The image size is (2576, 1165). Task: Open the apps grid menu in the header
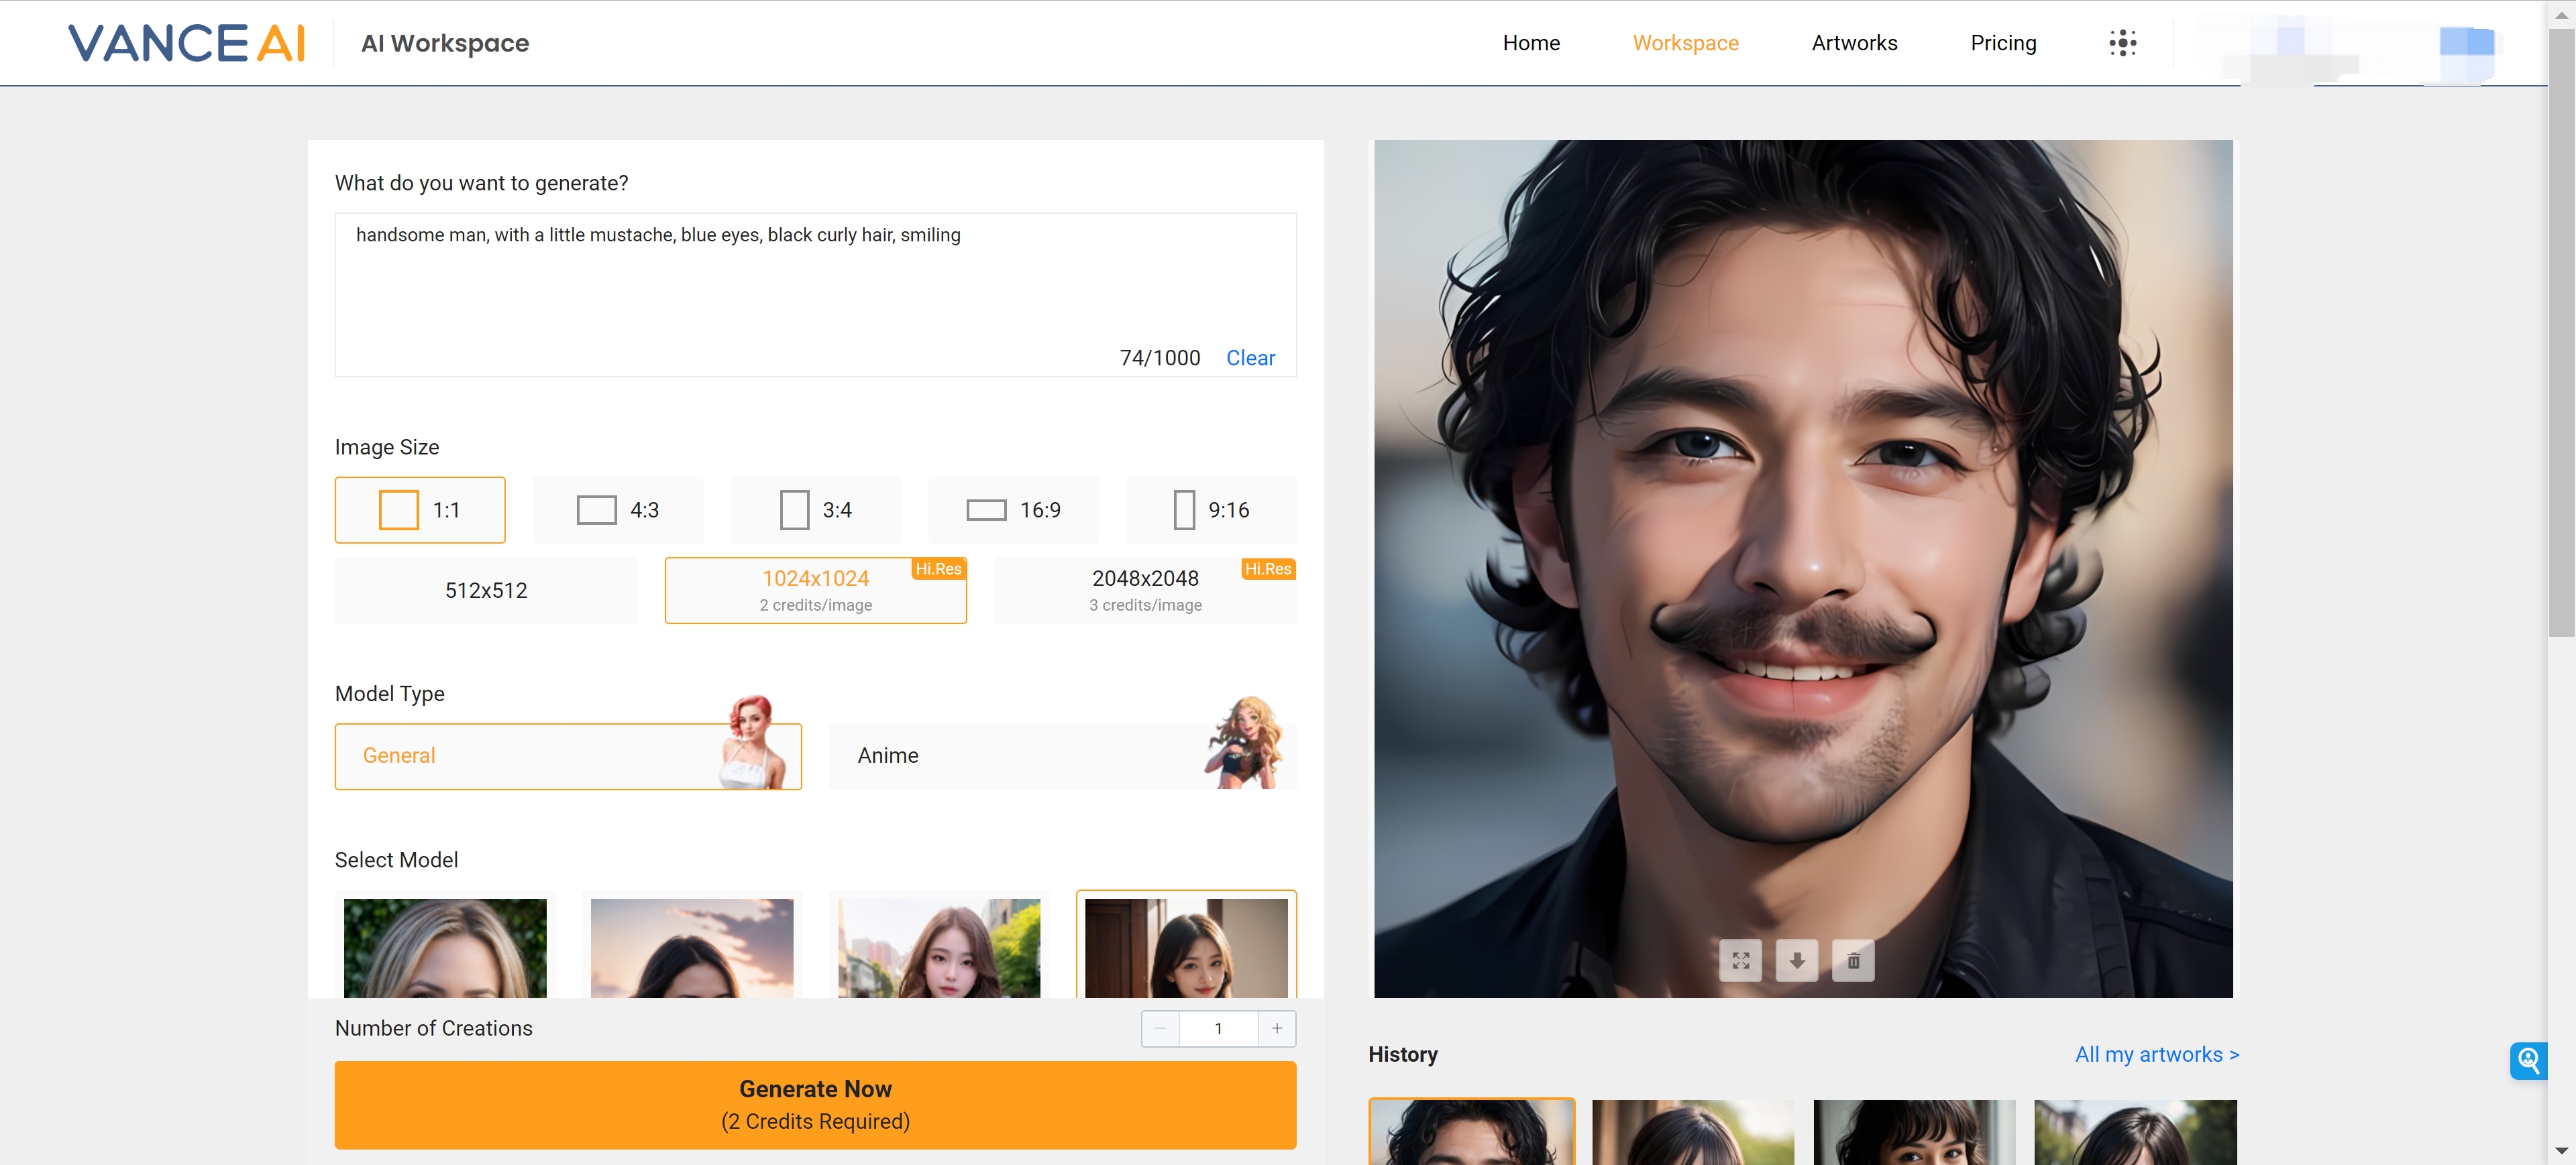(x=2122, y=42)
